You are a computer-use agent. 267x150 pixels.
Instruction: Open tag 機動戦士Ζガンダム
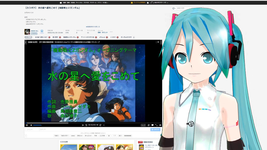point(70,37)
